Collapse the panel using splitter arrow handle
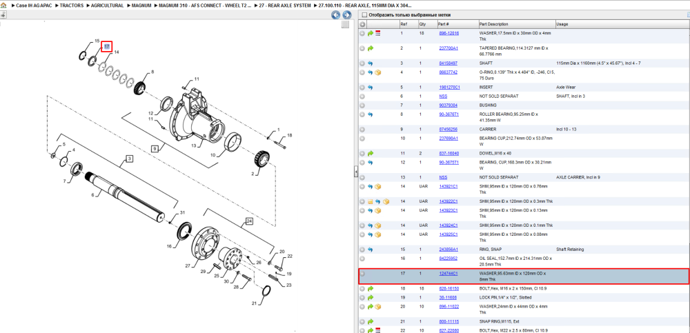This screenshot has height=333, width=690. pyautogui.click(x=356, y=172)
